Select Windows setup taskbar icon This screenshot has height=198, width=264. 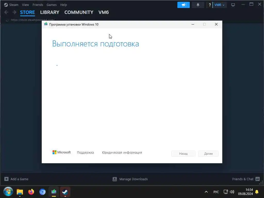pyautogui.click(x=54, y=192)
